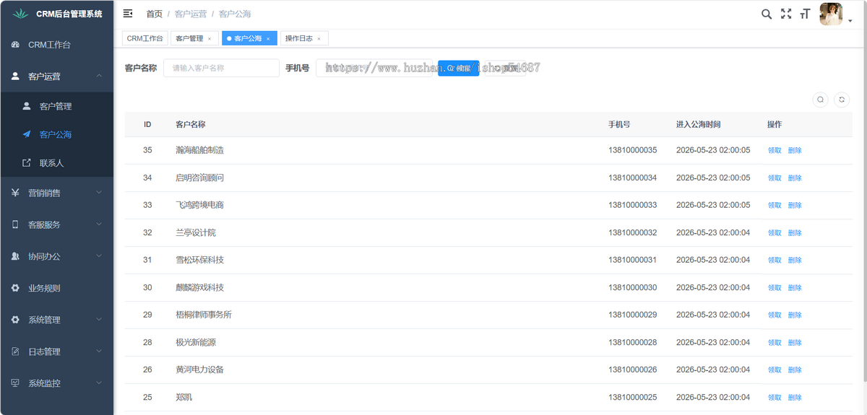Open the font size setting icon
The image size is (867, 415).
click(805, 14)
